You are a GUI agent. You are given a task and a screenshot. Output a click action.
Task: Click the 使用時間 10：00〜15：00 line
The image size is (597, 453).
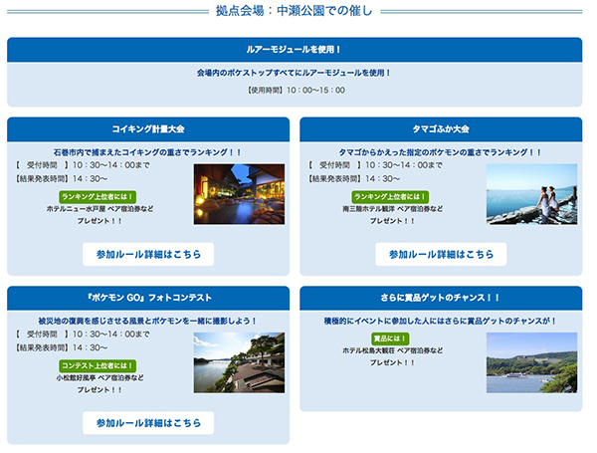click(297, 91)
